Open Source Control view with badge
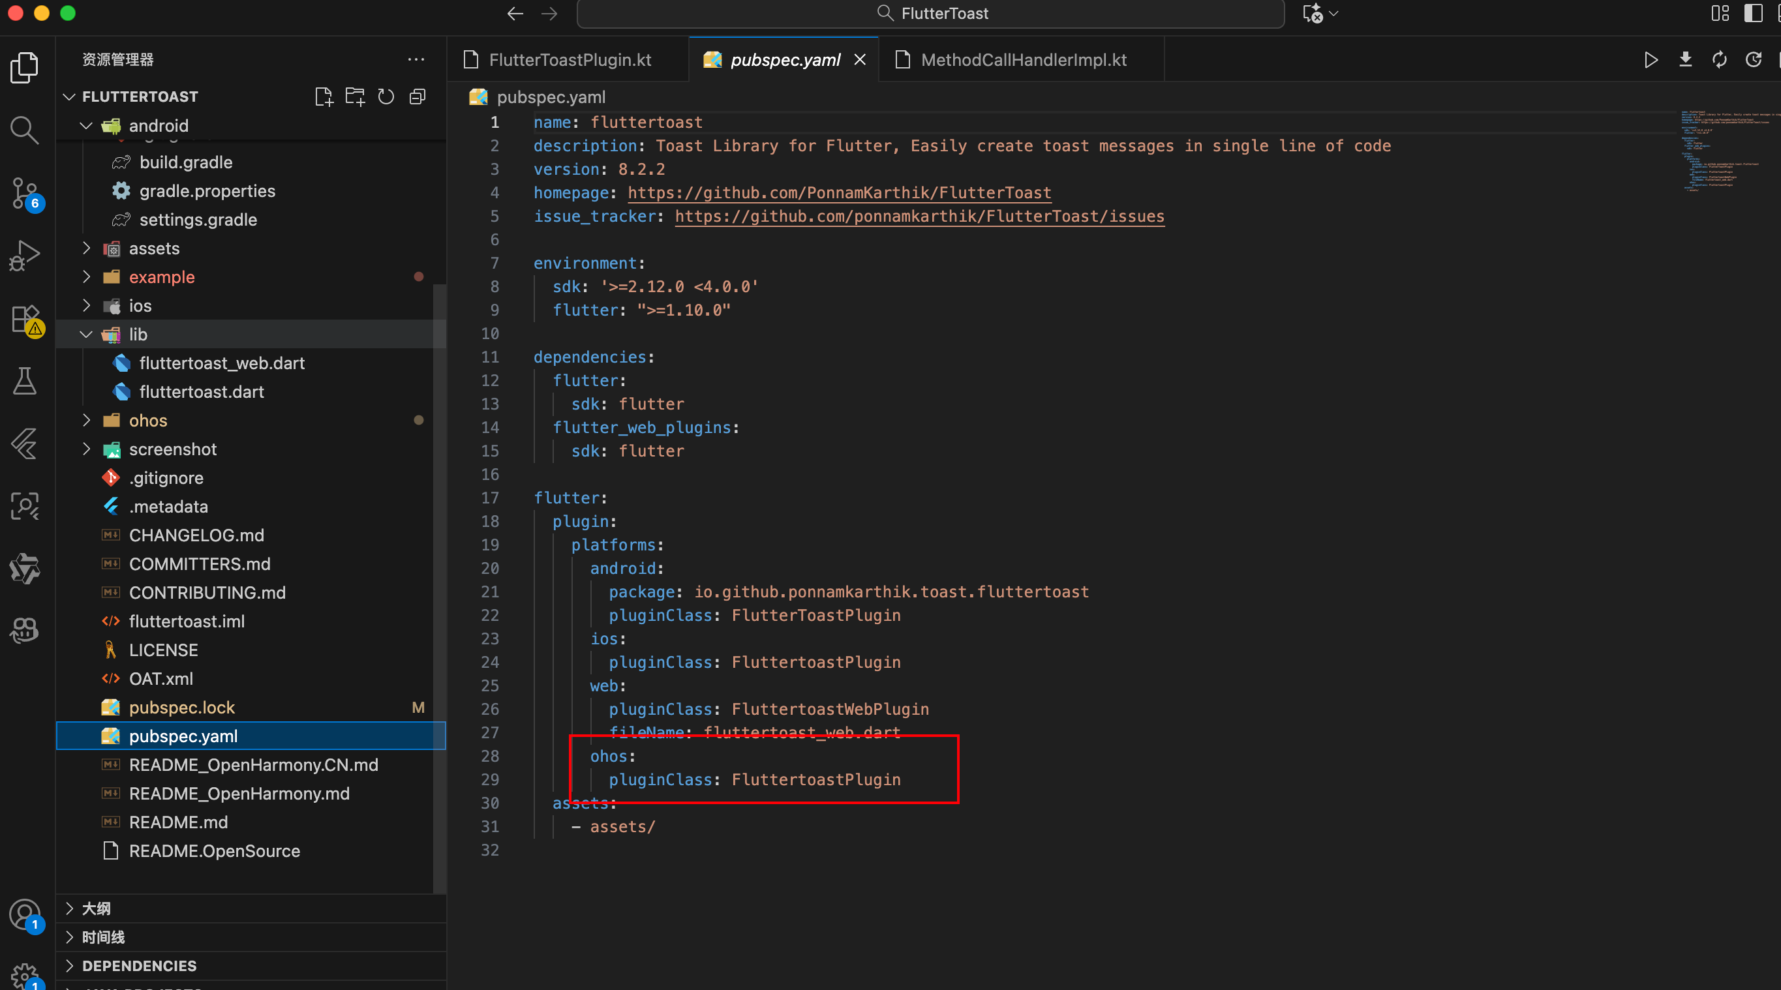 (x=24, y=193)
